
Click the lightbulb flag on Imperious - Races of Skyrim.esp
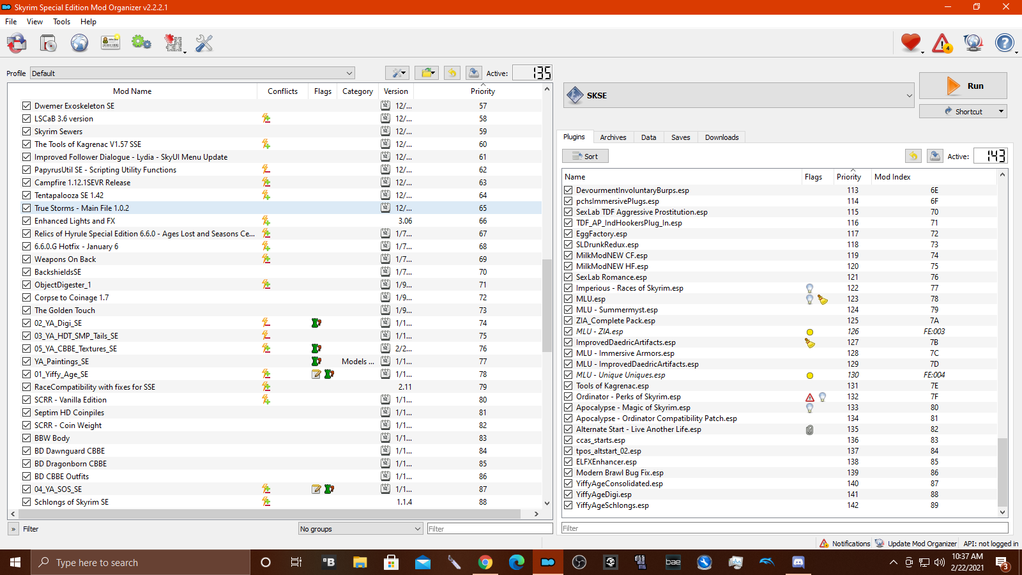810,288
